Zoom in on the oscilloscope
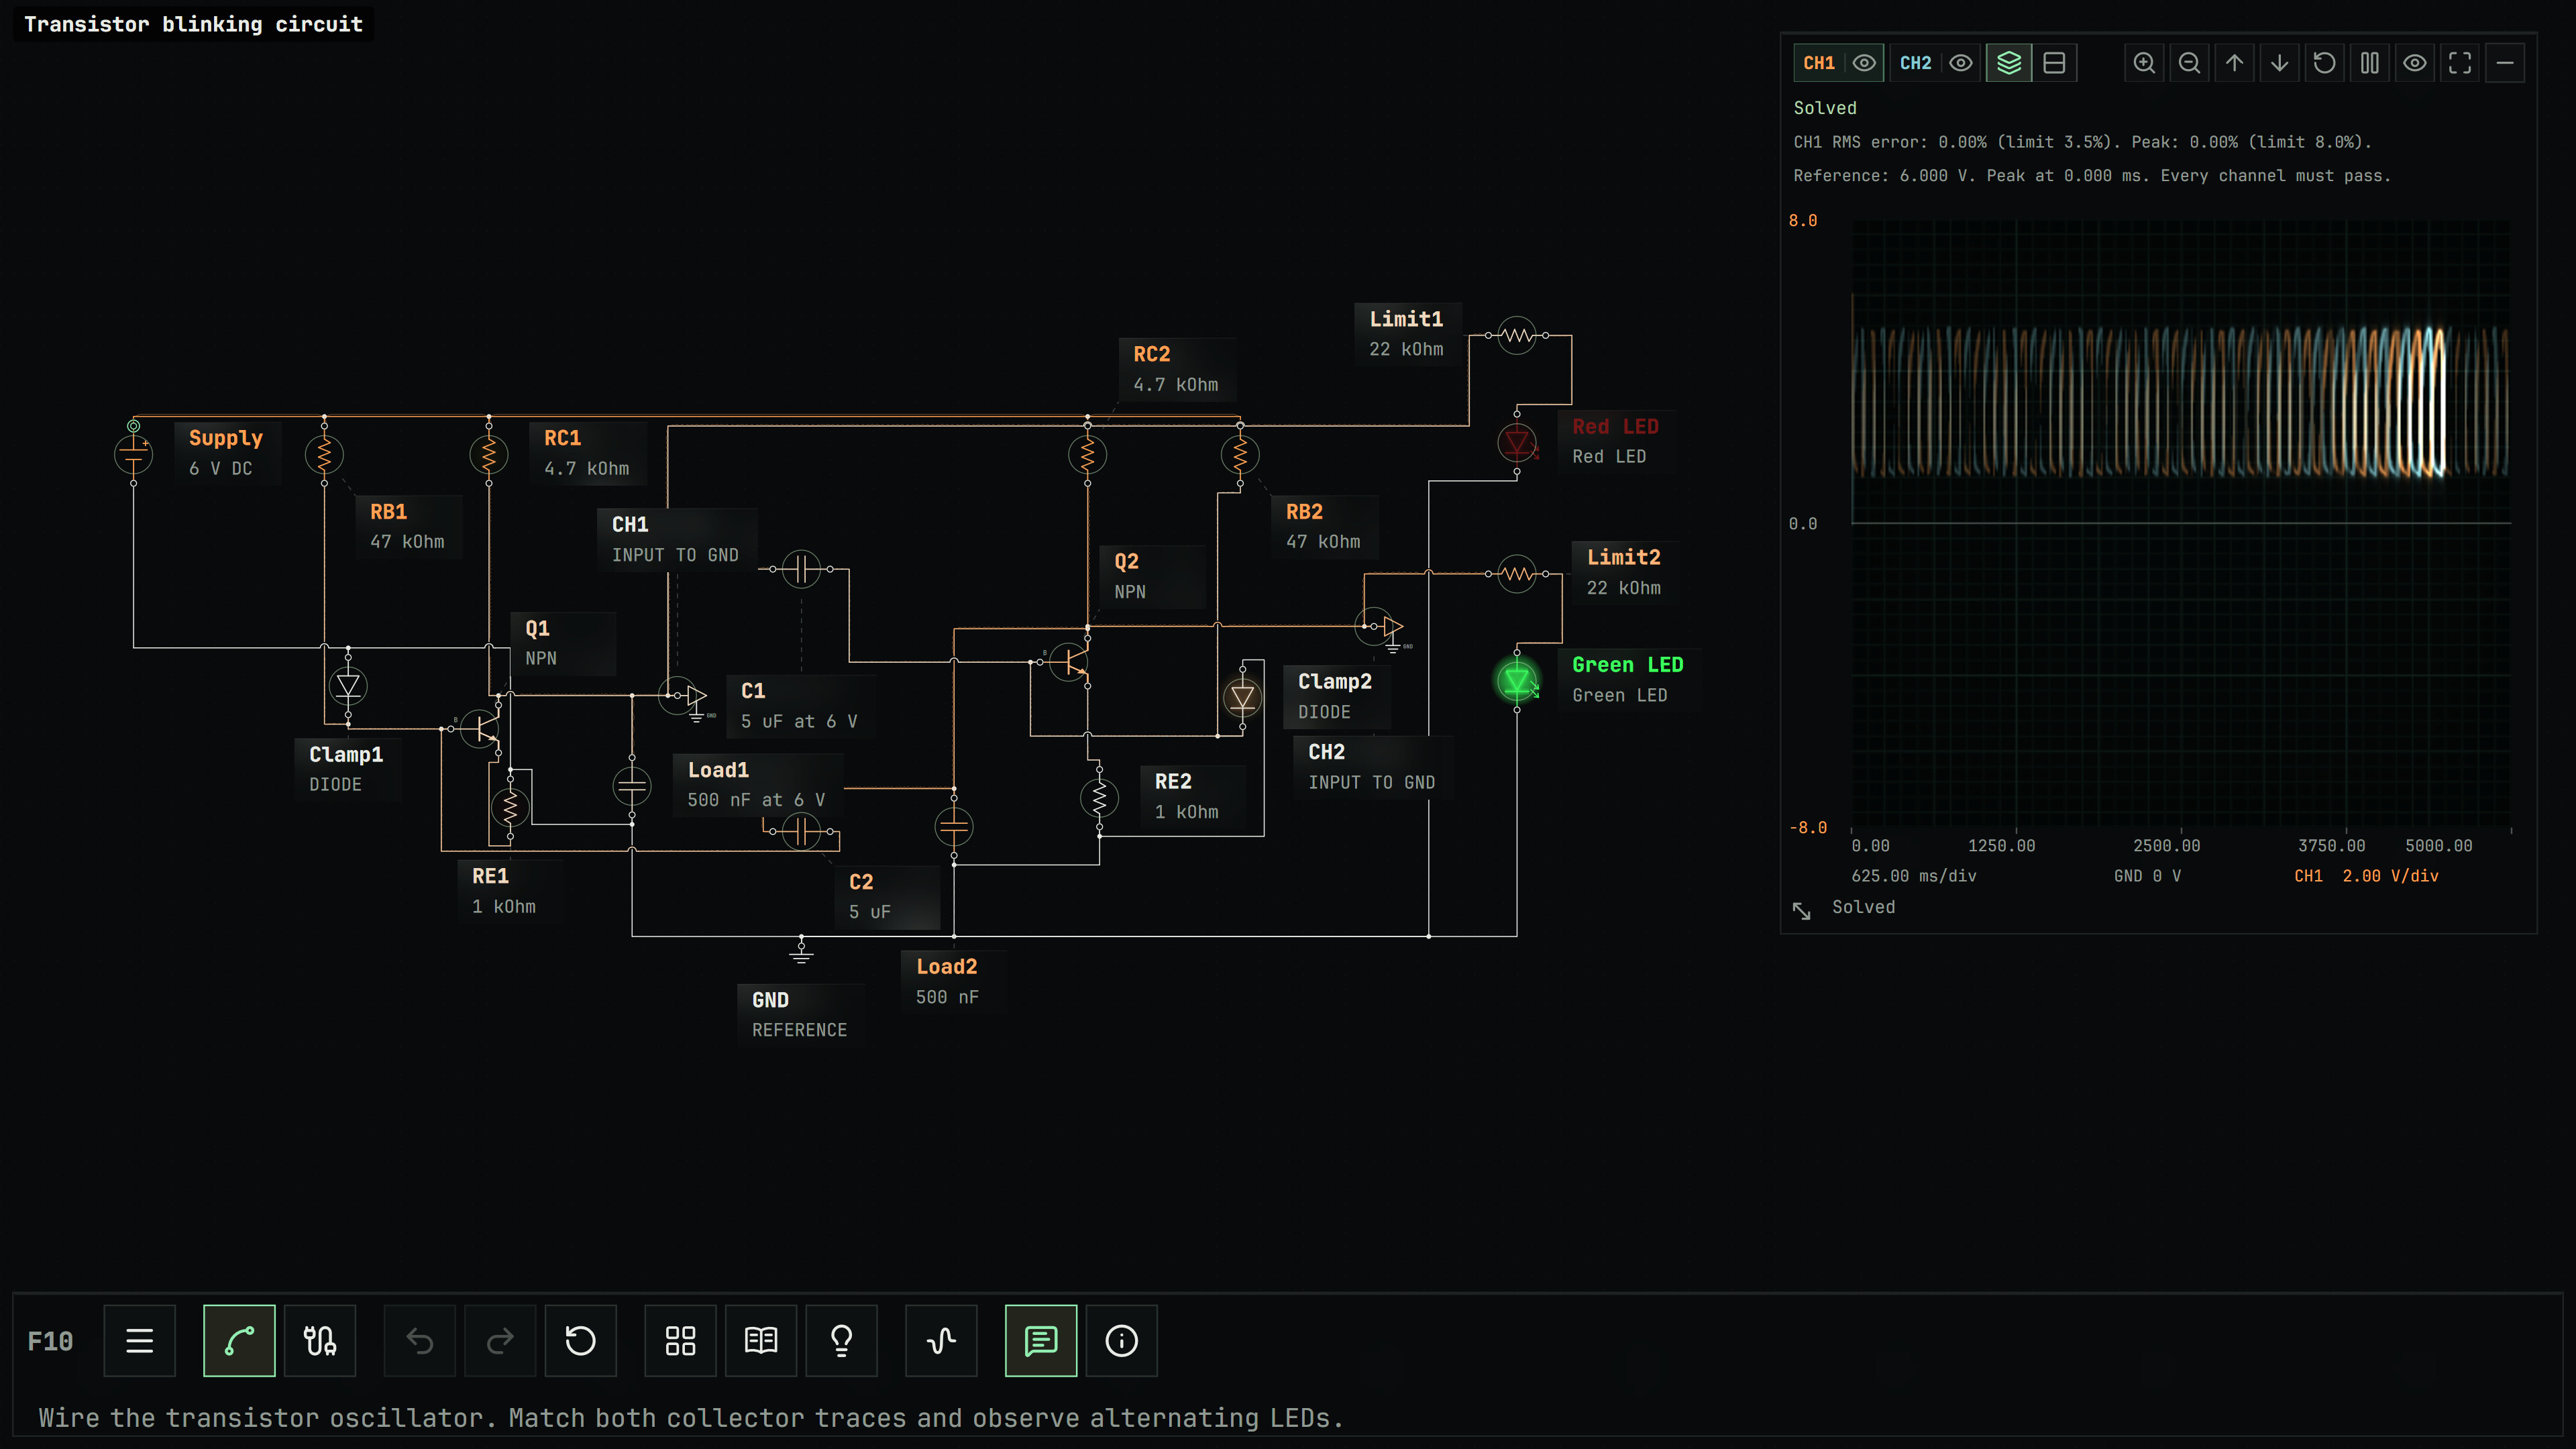Screen dimensions: 2576x1449 [2144, 63]
